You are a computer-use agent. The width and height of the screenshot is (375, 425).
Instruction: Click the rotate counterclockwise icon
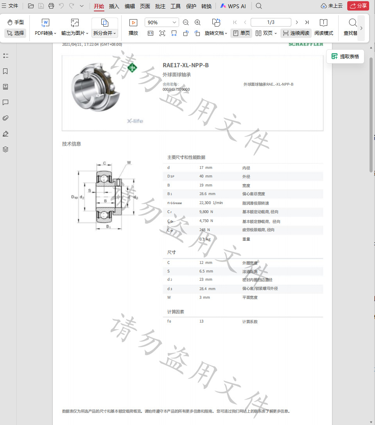(x=186, y=33)
